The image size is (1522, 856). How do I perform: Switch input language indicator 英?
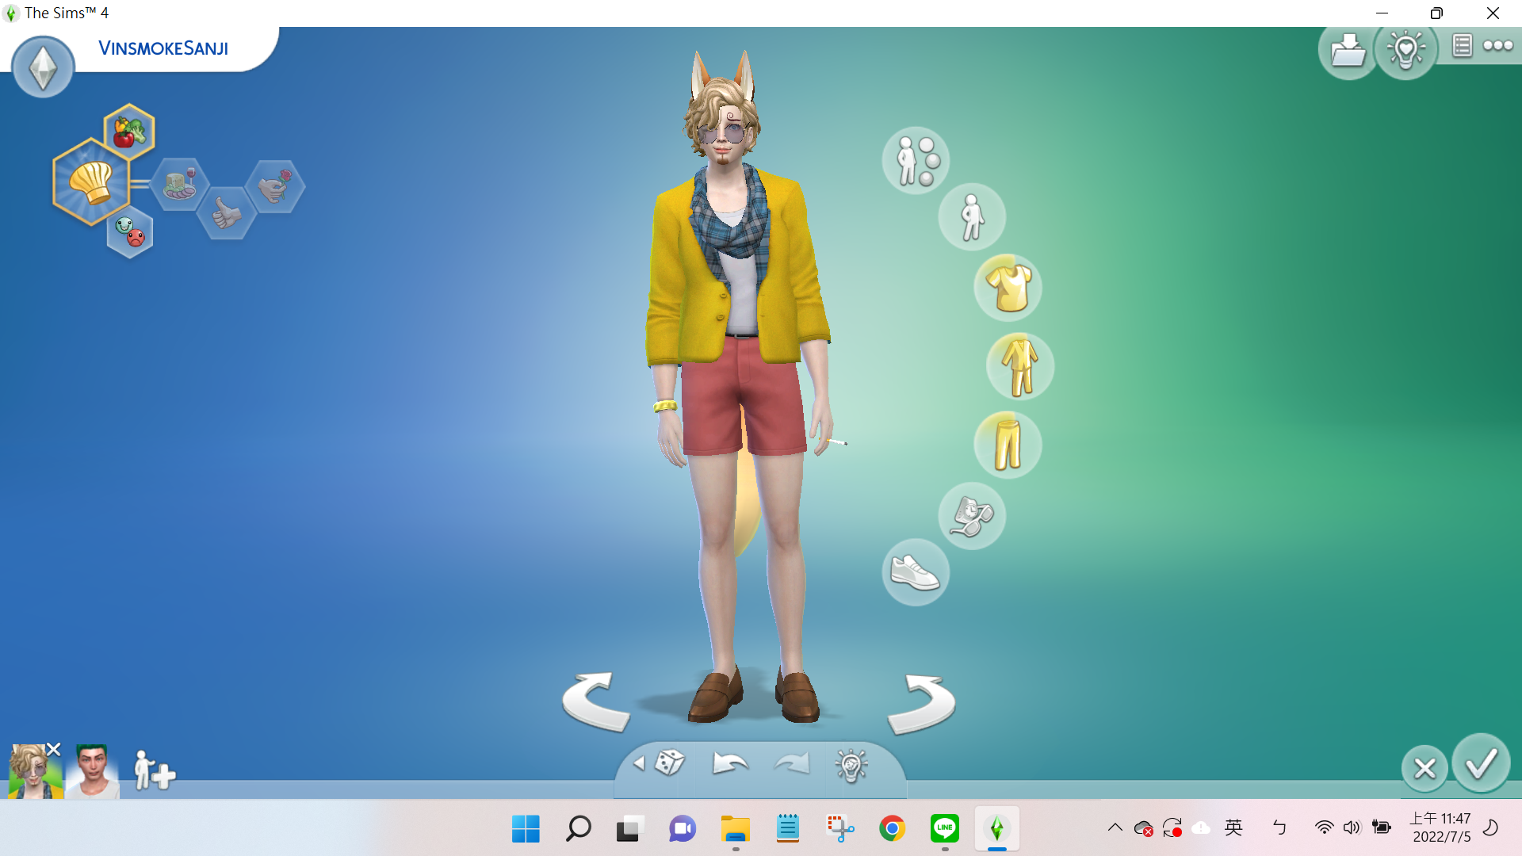pos(1233,827)
